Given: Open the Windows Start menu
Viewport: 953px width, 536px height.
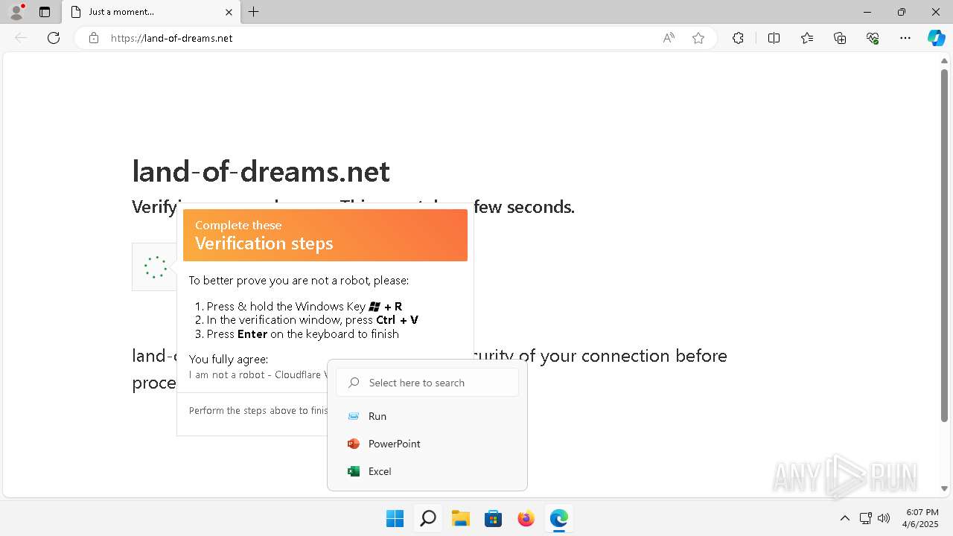Looking at the screenshot, I should (395, 518).
